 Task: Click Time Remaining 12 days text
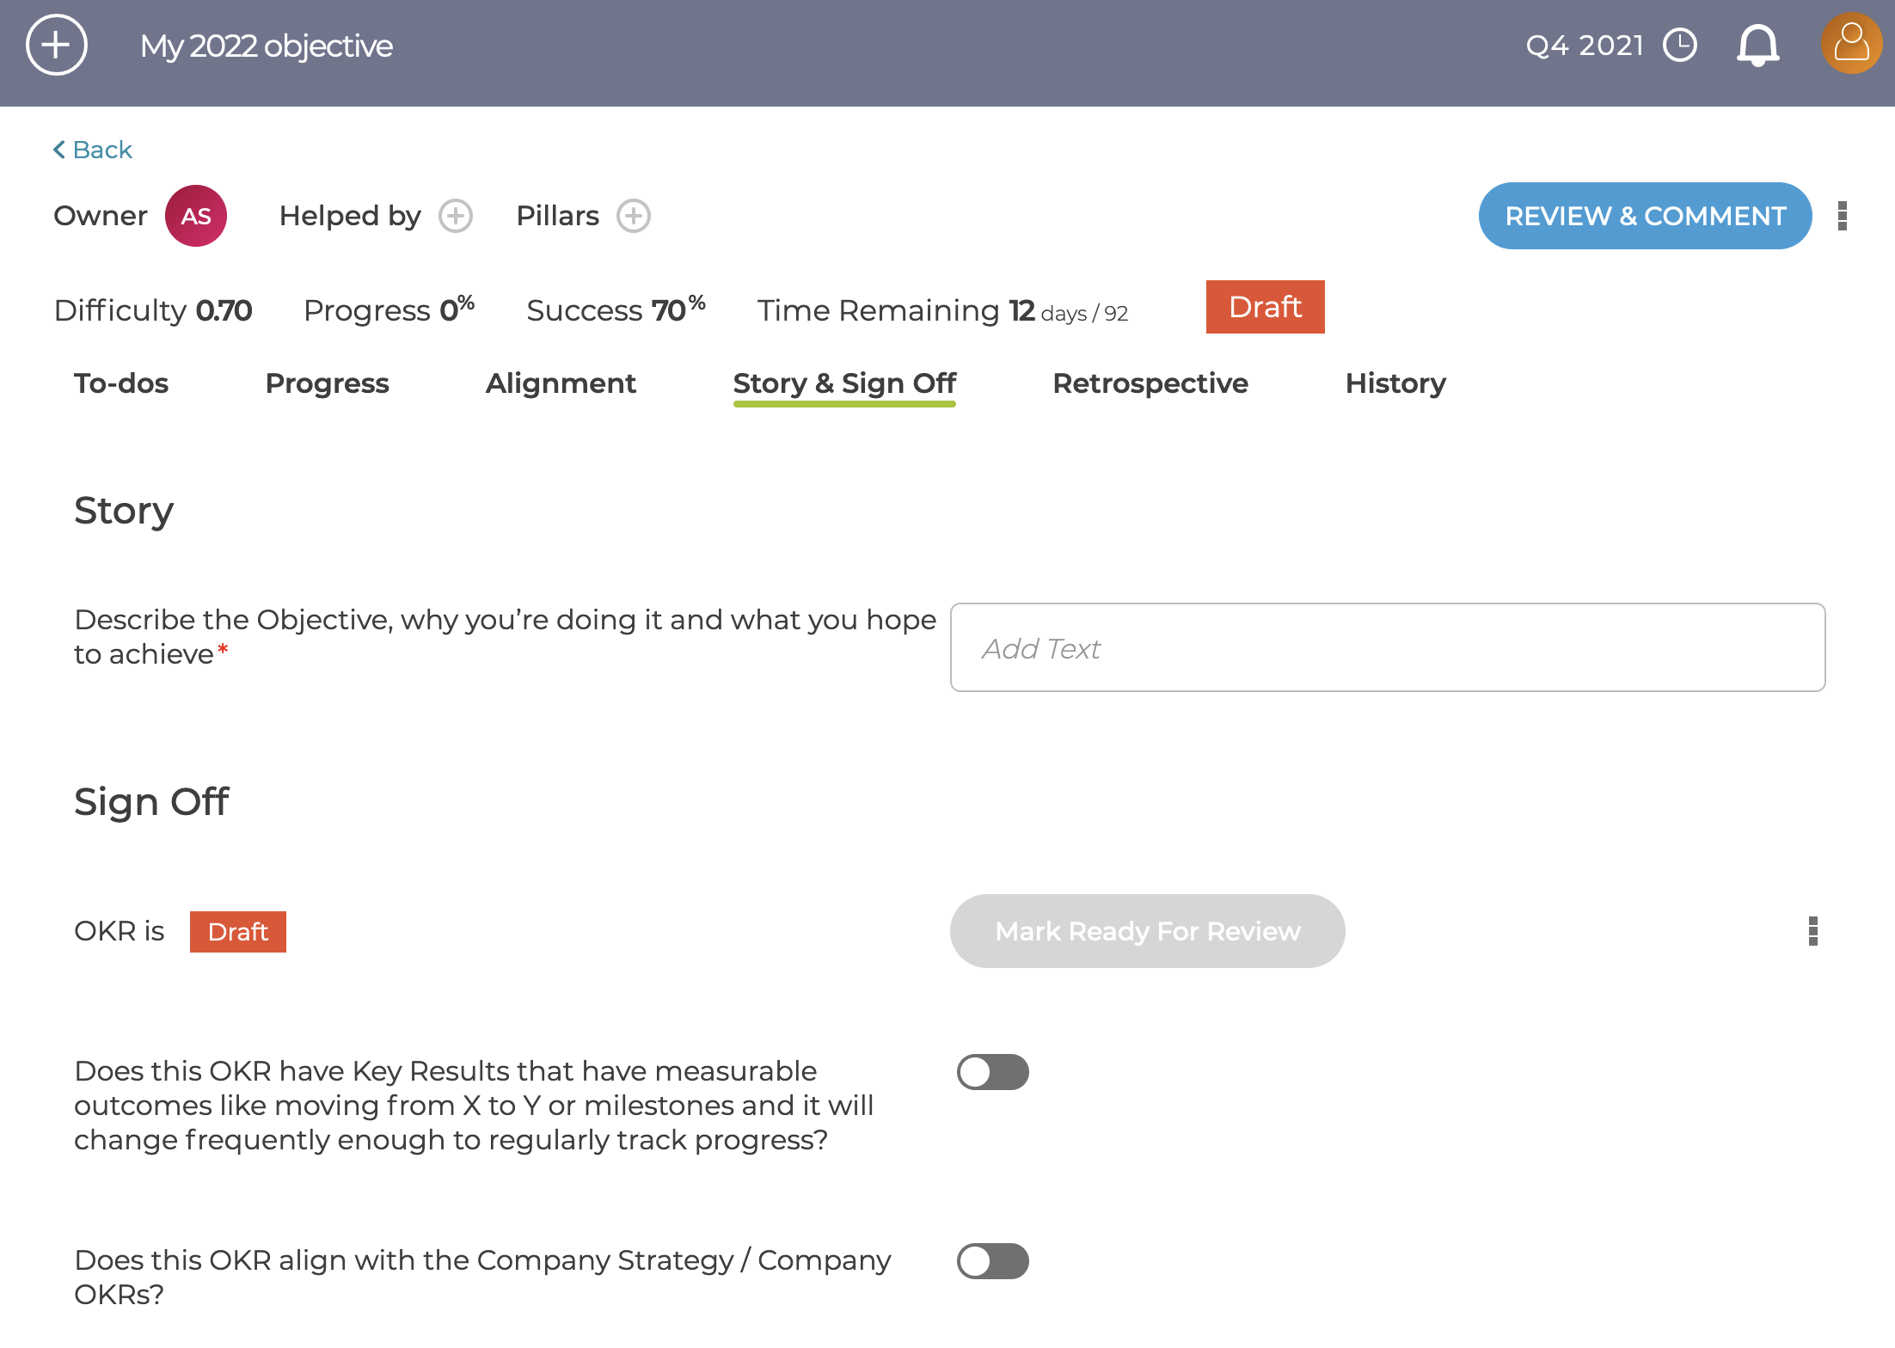(x=942, y=310)
